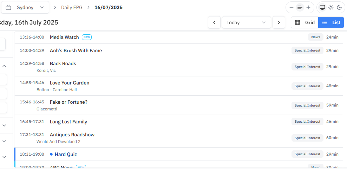347x170 pixels.
Task: Open Anh's Brush With Fame entry
Action: [x=178, y=50]
